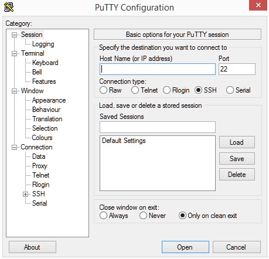Screen dimensions: 269x259
Task: Set close window on exit to Always
Action: tap(103, 216)
